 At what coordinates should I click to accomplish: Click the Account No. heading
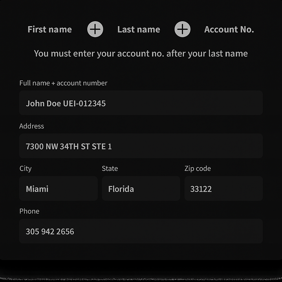click(x=229, y=29)
